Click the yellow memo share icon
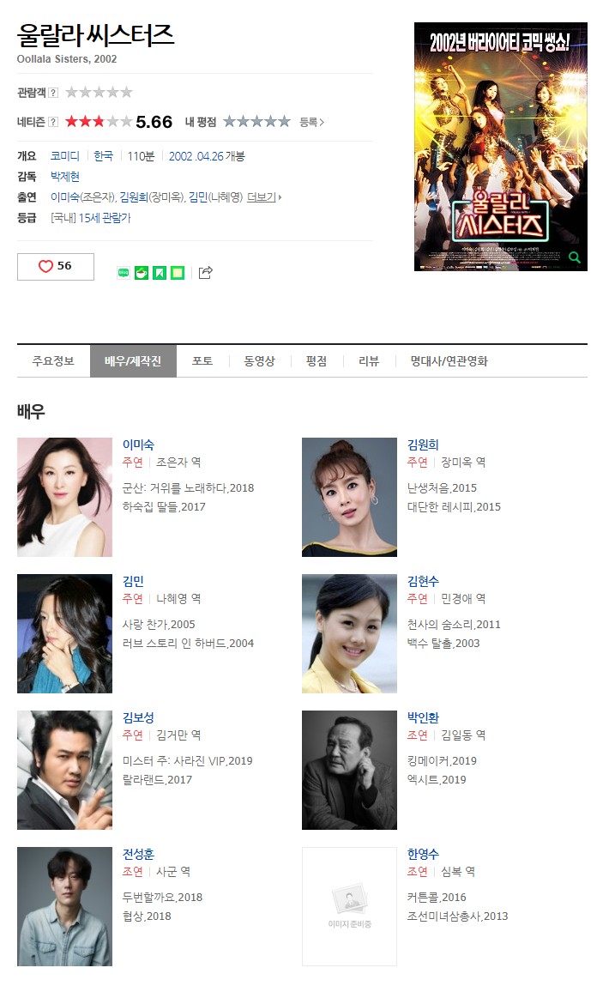 tap(178, 273)
